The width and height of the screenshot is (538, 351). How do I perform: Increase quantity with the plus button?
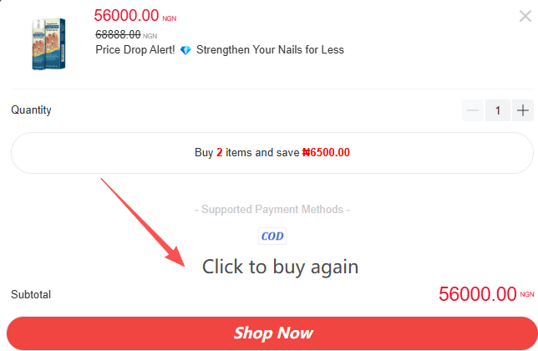tap(523, 110)
